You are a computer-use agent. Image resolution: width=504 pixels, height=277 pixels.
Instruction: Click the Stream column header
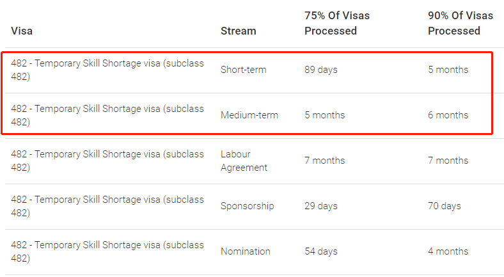tap(238, 31)
